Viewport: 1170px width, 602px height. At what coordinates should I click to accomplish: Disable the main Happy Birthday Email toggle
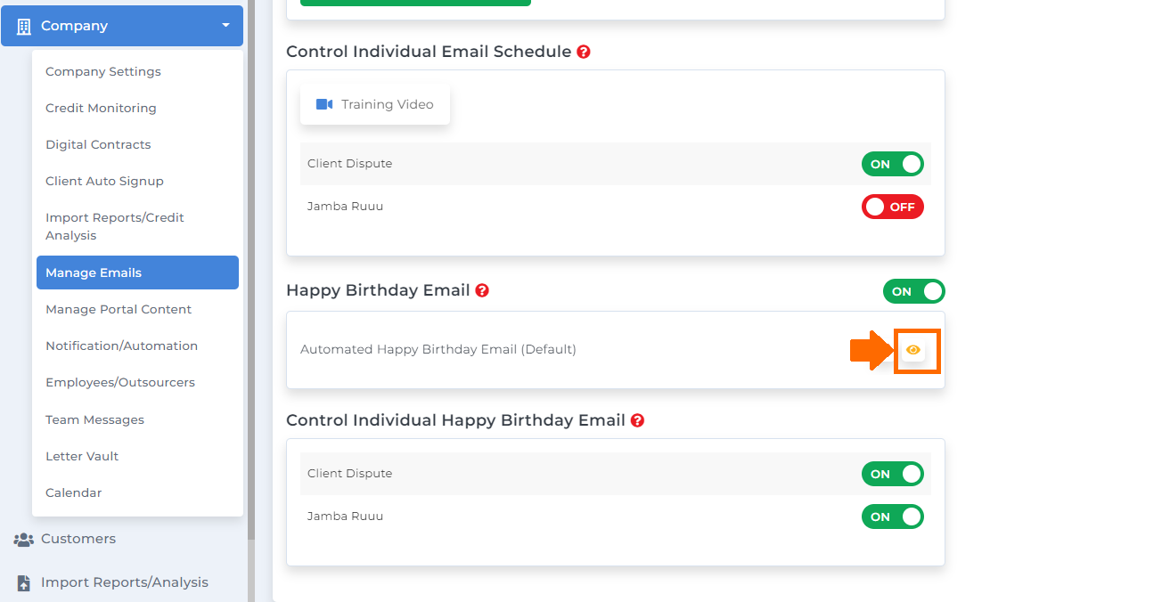tap(914, 291)
